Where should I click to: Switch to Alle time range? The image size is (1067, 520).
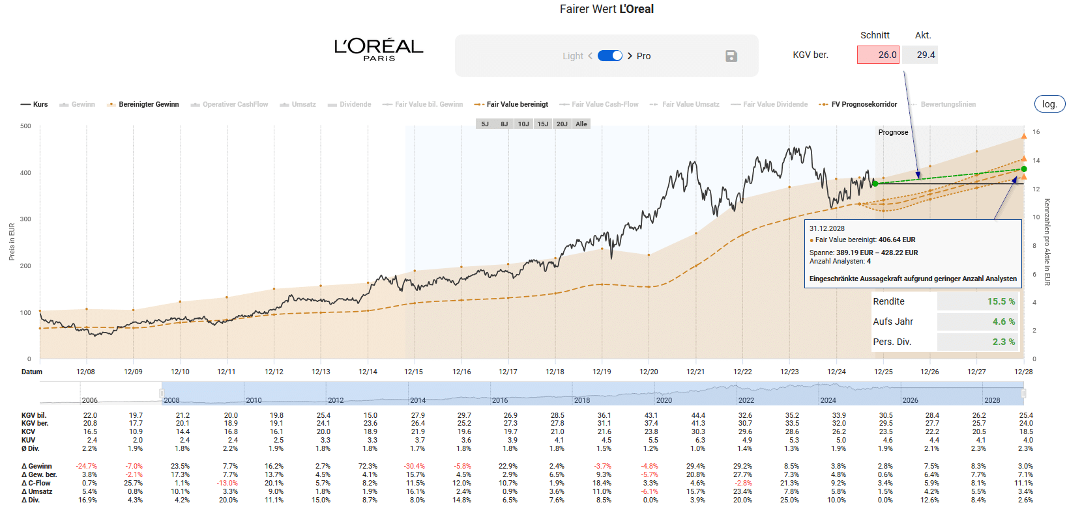pyautogui.click(x=581, y=124)
